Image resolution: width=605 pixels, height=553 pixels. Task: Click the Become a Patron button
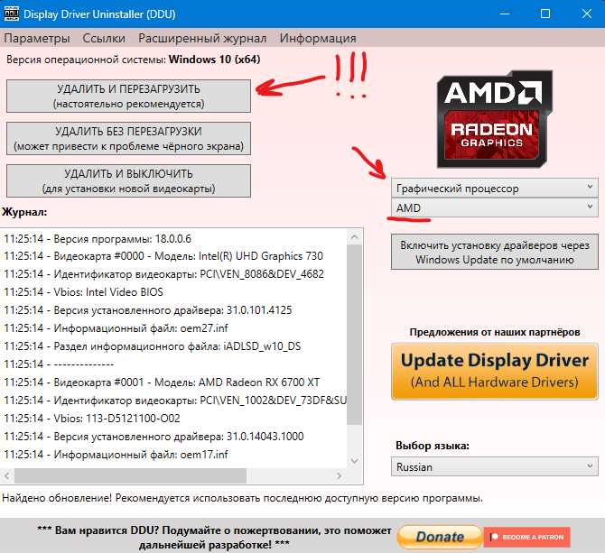pyautogui.click(x=527, y=537)
